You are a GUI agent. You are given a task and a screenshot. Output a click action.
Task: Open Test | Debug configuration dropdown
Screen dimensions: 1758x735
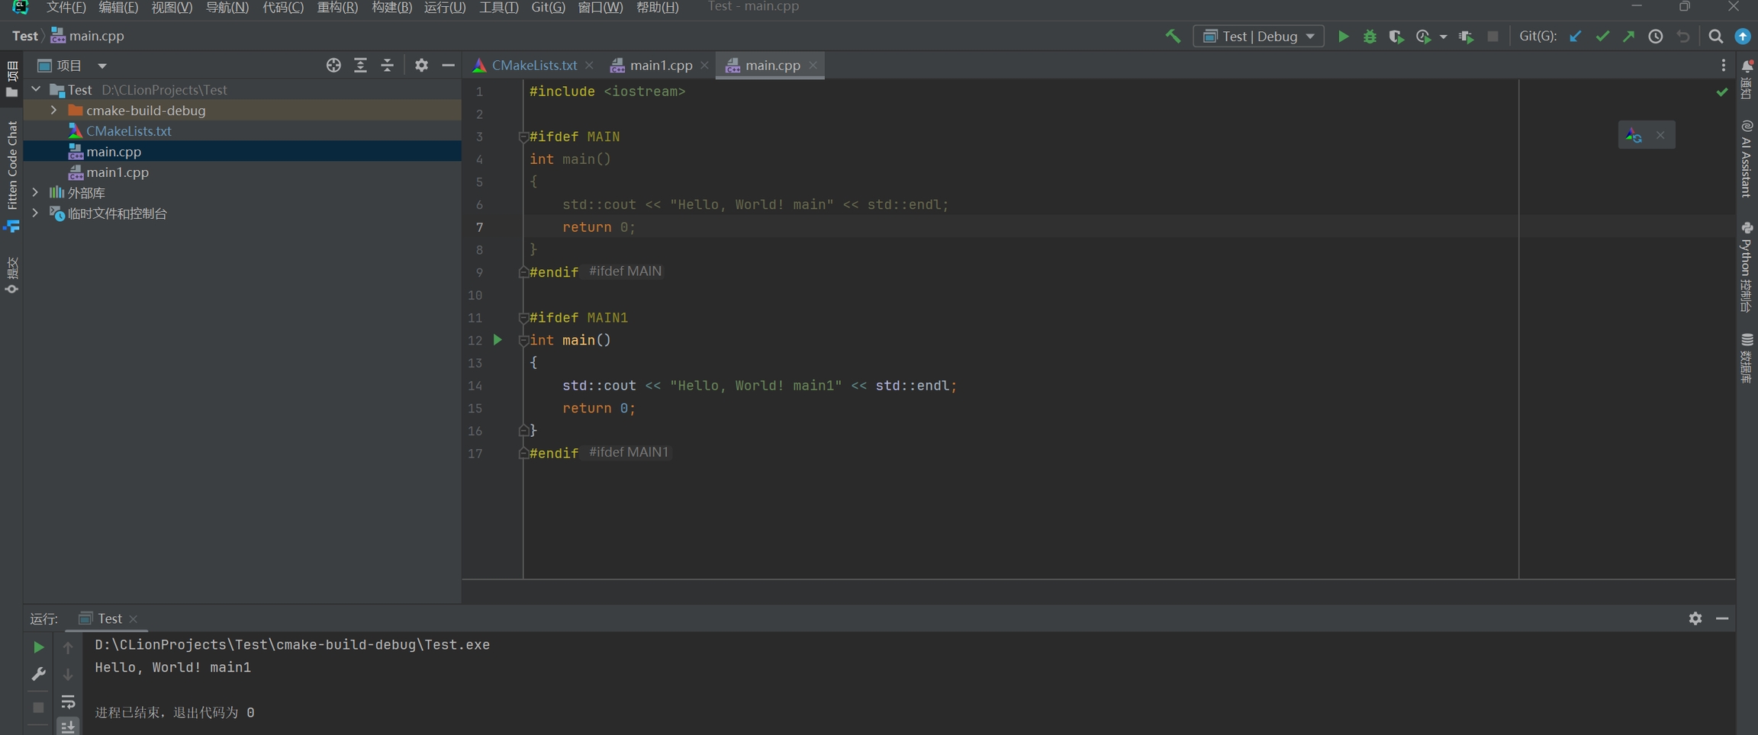point(1259,37)
